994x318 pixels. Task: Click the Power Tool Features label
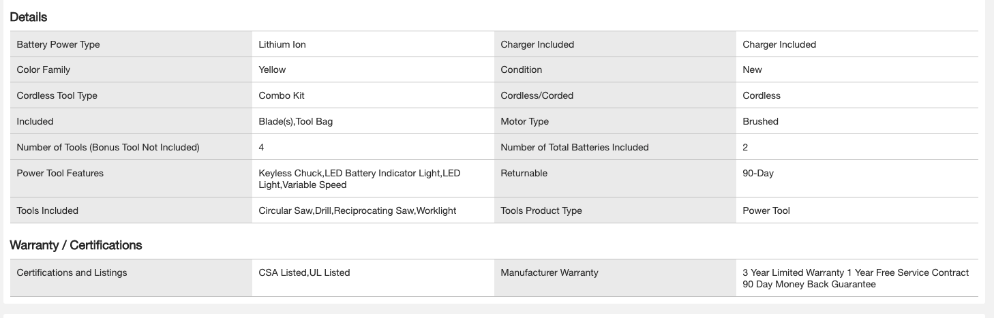click(x=60, y=173)
